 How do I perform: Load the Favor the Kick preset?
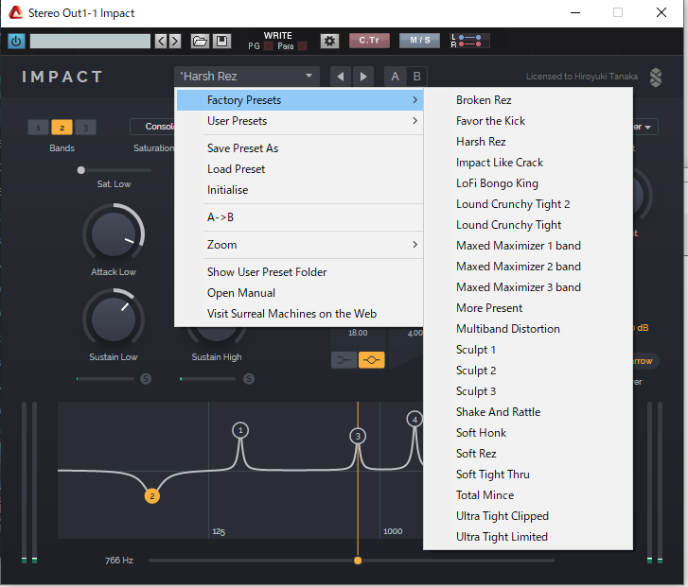(x=528, y=121)
